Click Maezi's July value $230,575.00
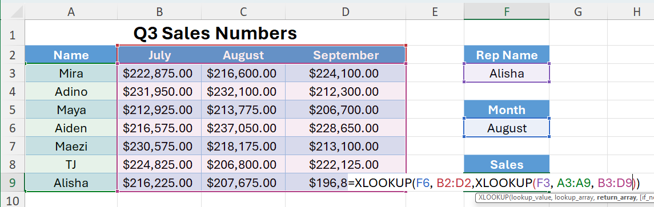The height and width of the screenshot is (207, 654). [x=159, y=146]
